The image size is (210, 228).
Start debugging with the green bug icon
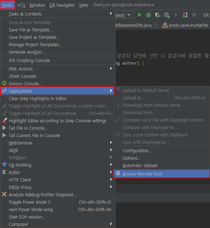click(149, 15)
